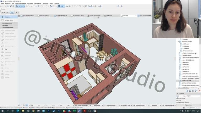Click the Параметры... button
201x113 pixels.
pos(188,105)
